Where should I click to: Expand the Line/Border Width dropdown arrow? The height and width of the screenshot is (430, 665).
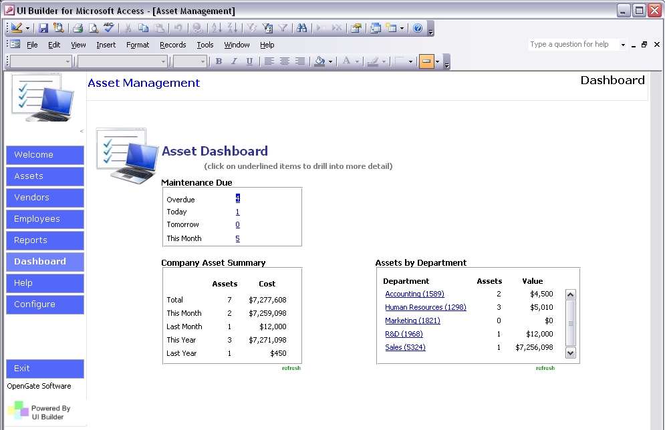[x=410, y=62]
